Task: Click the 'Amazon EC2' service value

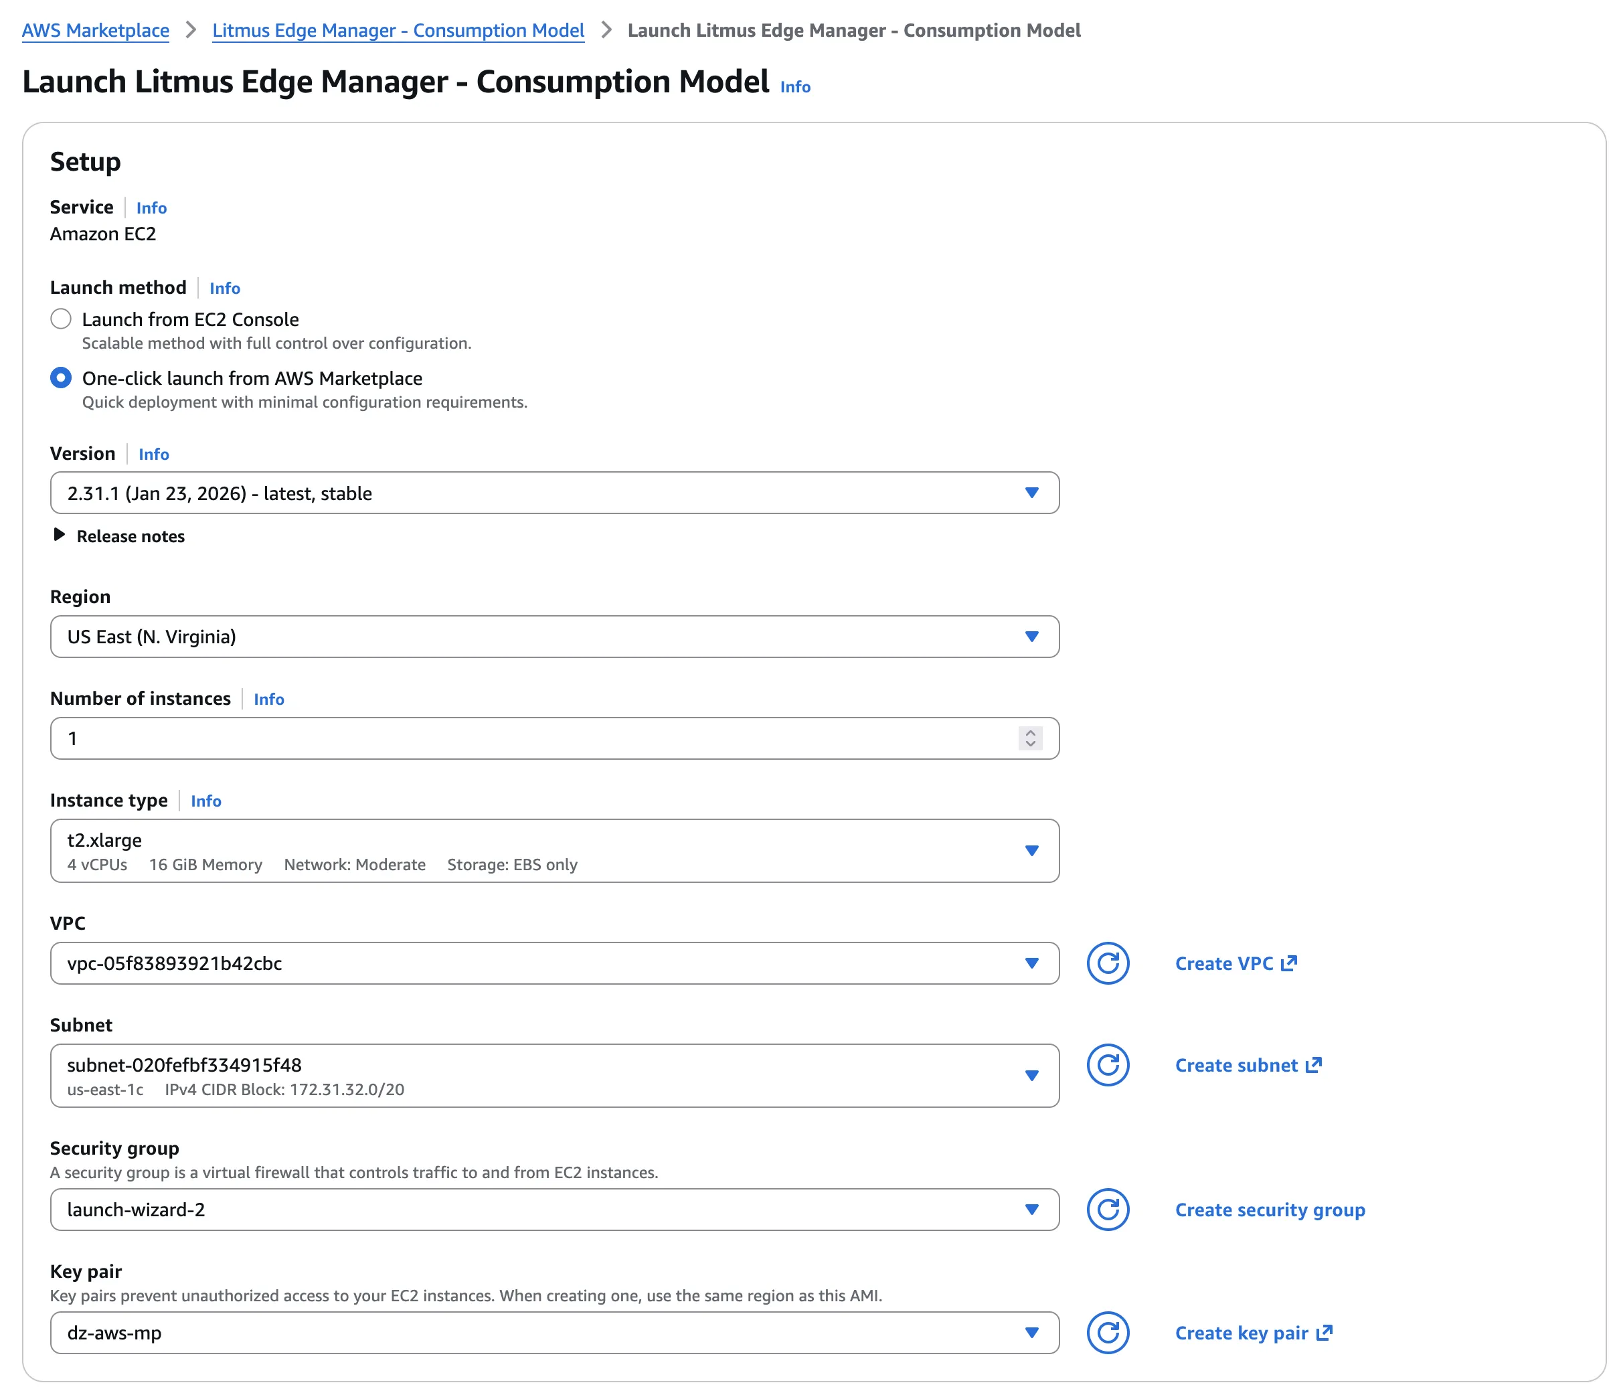Action: point(103,234)
